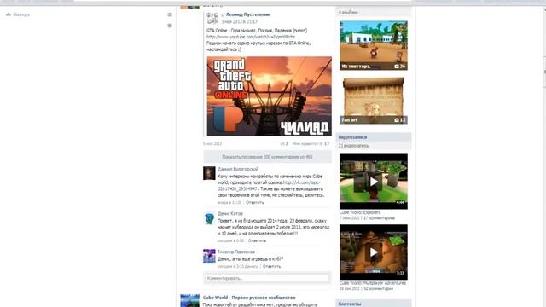This screenshot has width=546, height=307.
Task: Reply to Даниил Вологодский comment via Ответить
Action: coord(255,202)
